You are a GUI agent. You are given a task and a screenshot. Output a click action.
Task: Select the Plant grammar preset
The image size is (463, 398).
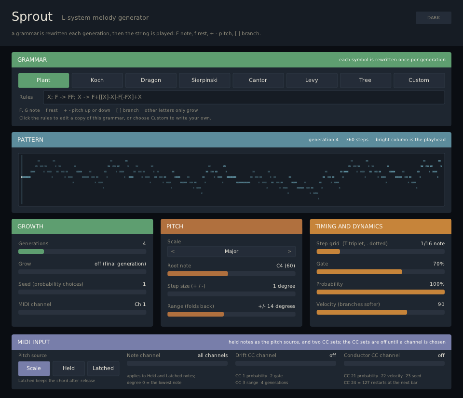(x=43, y=80)
